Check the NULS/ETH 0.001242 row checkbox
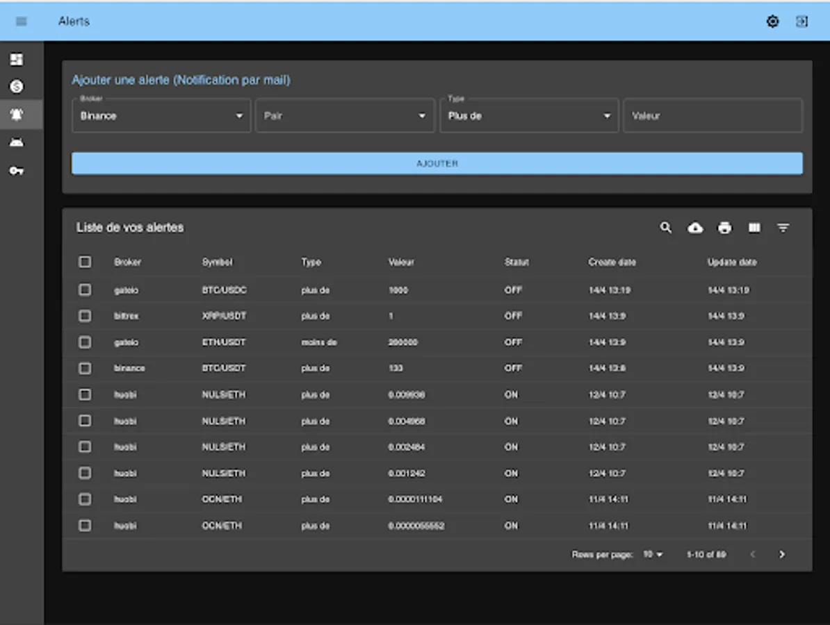The image size is (830, 625). pos(85,473)
